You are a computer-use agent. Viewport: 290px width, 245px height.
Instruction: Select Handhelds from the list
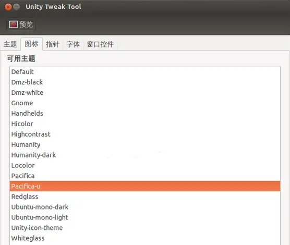click(x=145, y=113)
